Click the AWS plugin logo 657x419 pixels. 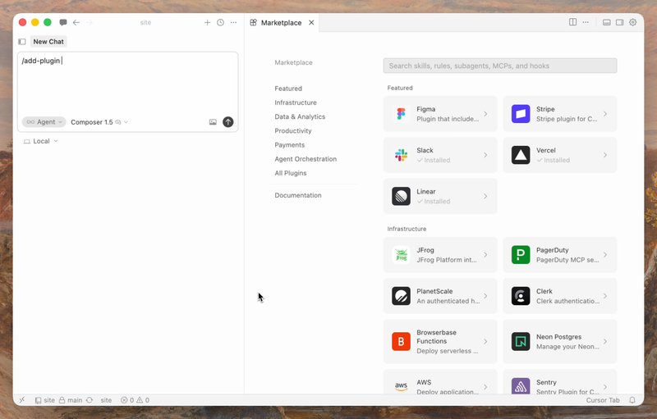coord(401,386)
